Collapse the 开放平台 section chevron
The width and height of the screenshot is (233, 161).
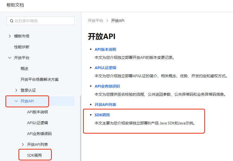[x=10, y=58]
